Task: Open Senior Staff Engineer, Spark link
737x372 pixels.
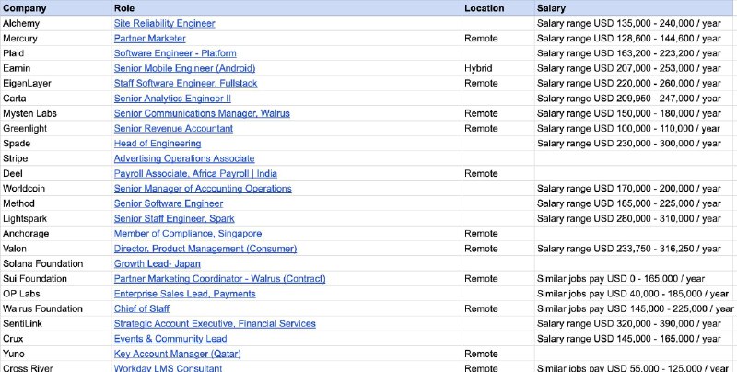Action: (x=174, y=218)
